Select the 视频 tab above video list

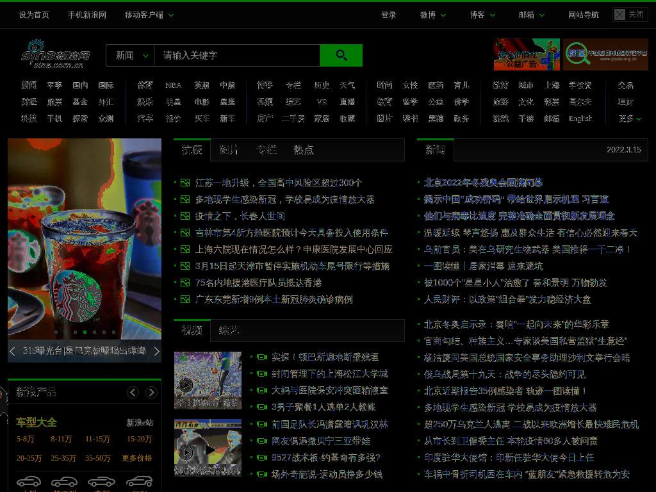192,331
